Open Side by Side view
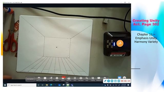164x92 pixels. [x=39, y=79]
